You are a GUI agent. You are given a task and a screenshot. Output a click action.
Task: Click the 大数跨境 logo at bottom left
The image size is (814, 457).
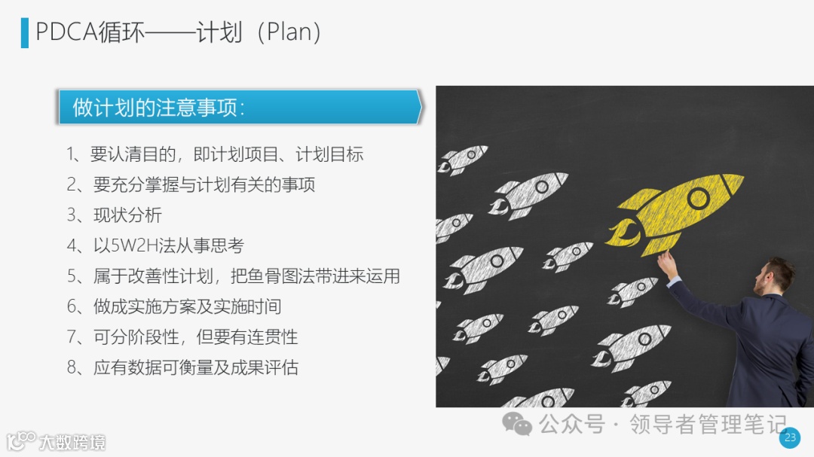pos(56,441)
